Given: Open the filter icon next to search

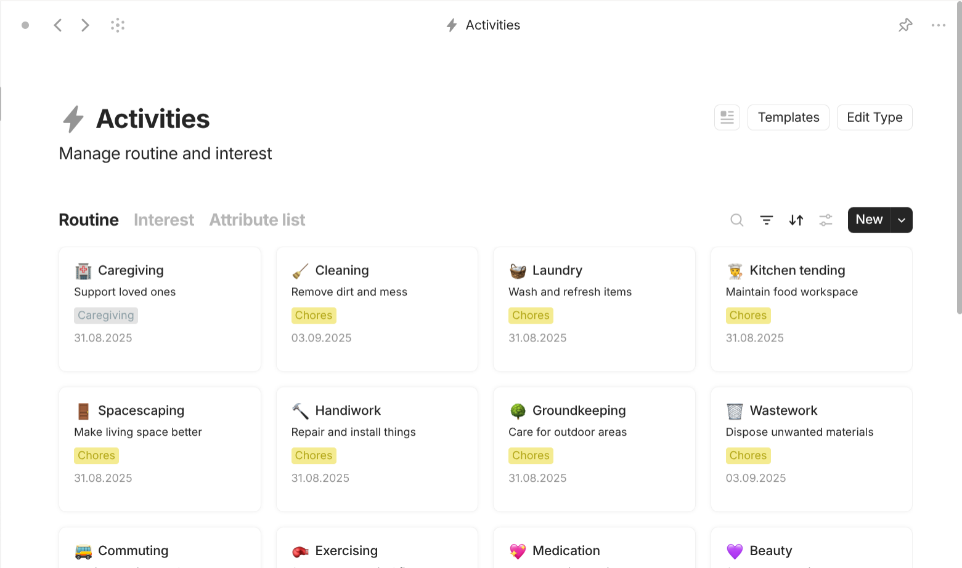Looking at the screenshot, I should [766, 220].
